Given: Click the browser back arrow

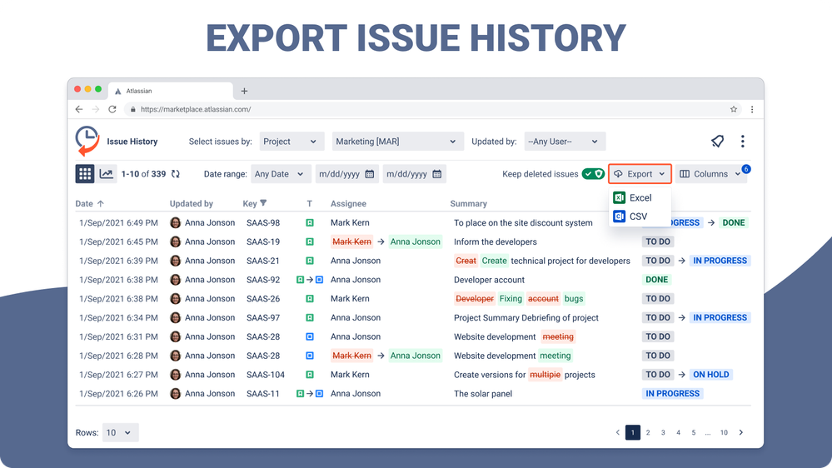Looking at the screenshot, I should pyautogui.click(x=79, y=109).
